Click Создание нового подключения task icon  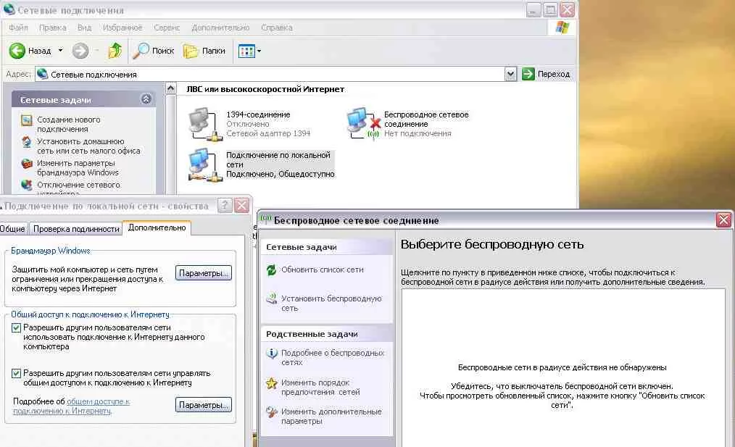pos(27,120)
